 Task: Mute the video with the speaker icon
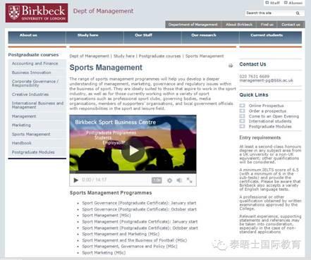click(x=179, y=180)
